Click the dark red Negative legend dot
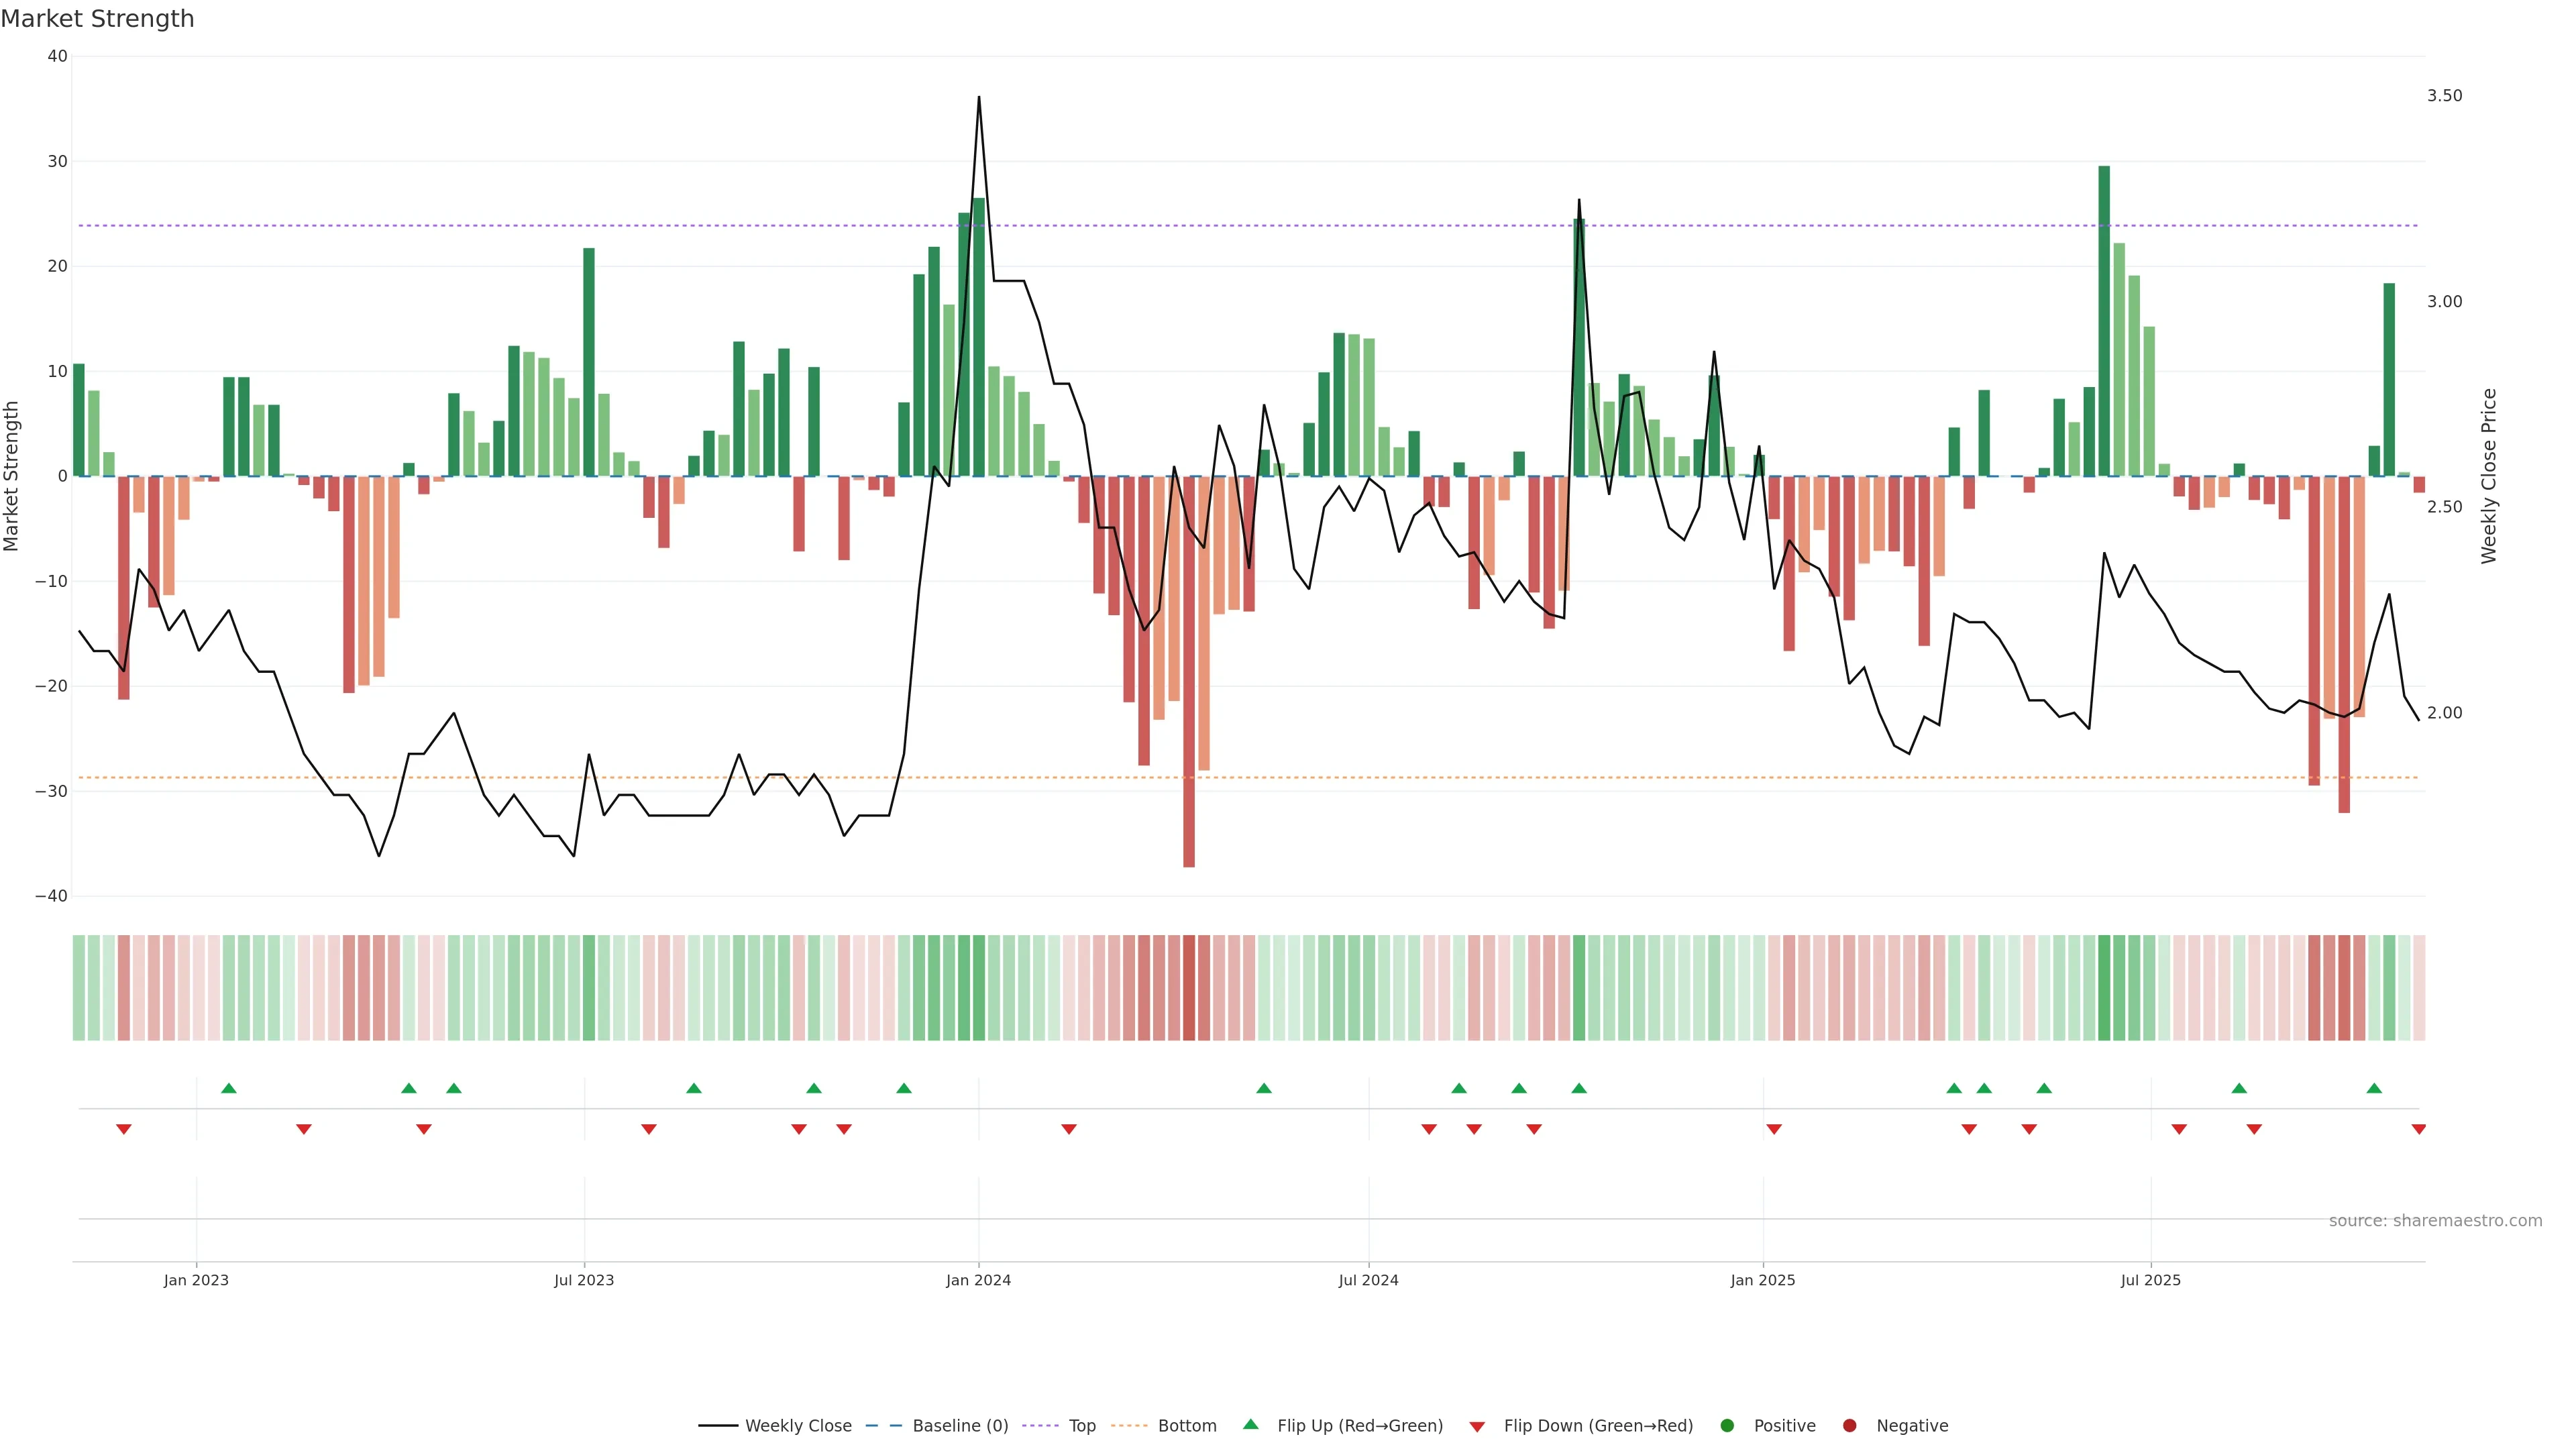This screenshot has width=2576, height=1449. point(1849,1426)
